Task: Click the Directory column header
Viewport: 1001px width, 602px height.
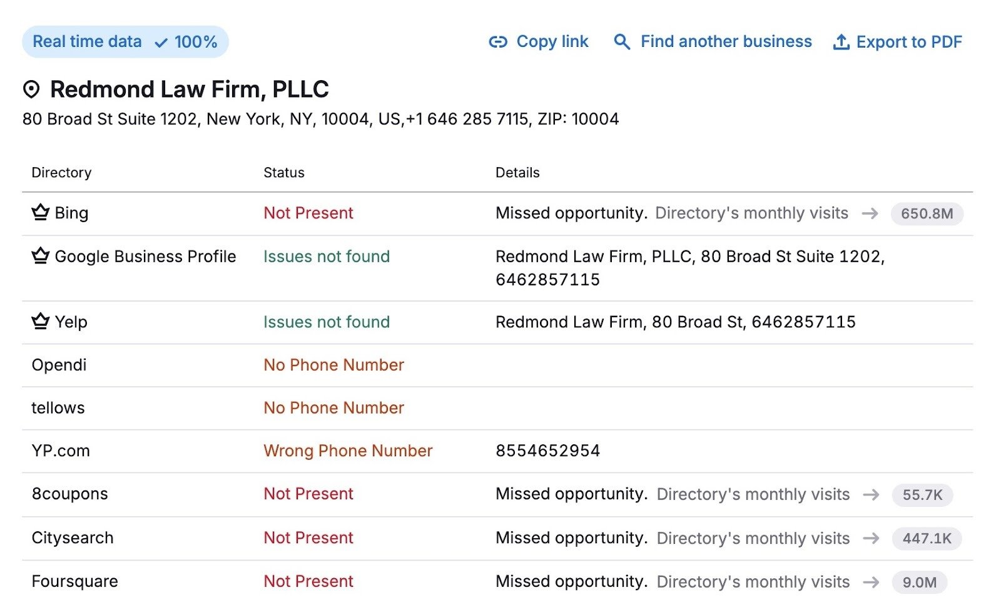Action: point(61,172)
